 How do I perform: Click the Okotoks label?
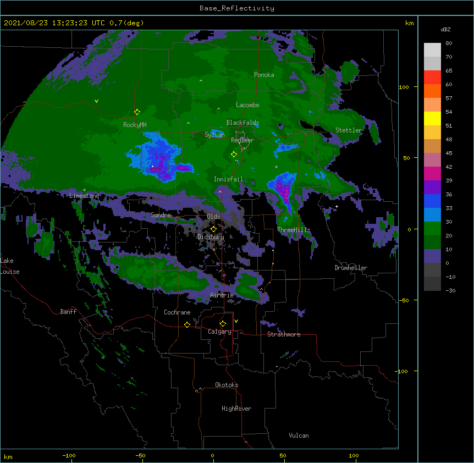point(227,385)
